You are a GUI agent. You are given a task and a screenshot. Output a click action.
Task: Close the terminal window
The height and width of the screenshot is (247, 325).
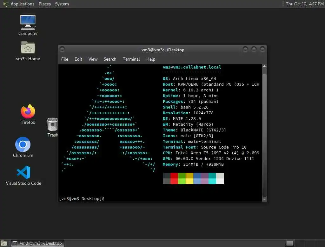(262, 49)
